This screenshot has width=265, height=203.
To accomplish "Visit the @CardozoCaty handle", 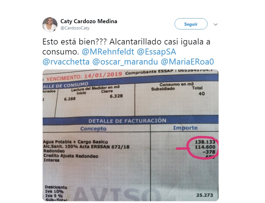I will 75,28.
